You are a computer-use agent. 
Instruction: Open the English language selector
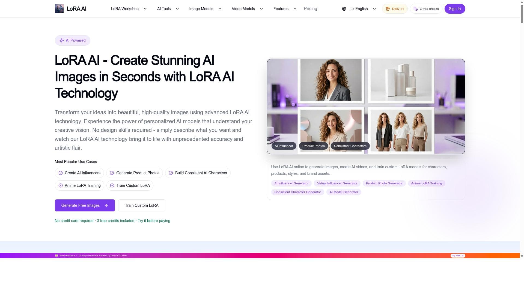[359, 9]
